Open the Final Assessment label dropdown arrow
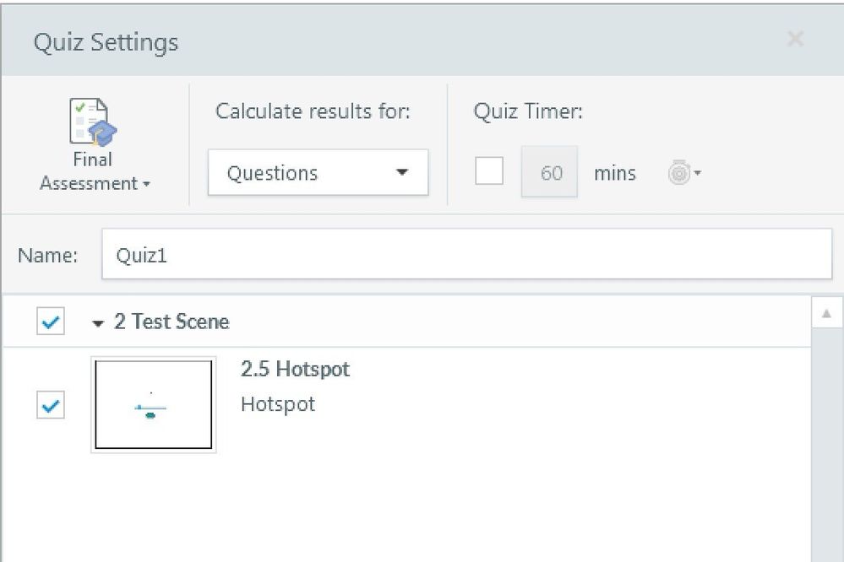The image size is (844, 562). [146, 184]
